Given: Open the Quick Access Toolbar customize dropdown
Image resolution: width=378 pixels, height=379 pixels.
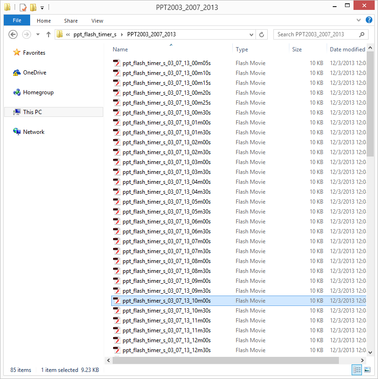Looking at the screenshot, I should click(x=41, y=7).
